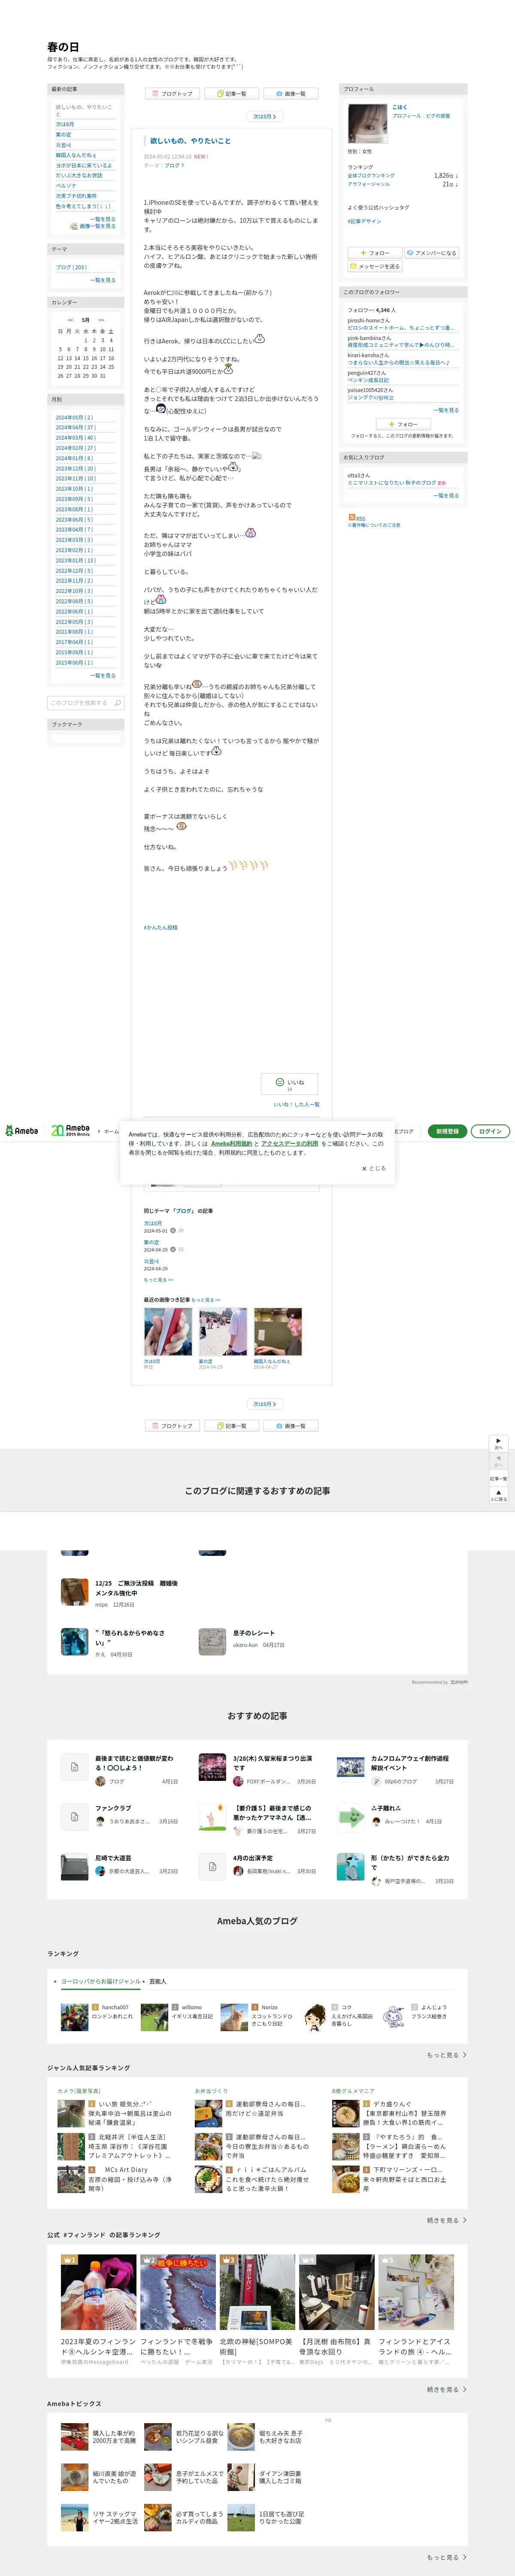Click 続きを見る under genre article ranking

click(447, 2220)
